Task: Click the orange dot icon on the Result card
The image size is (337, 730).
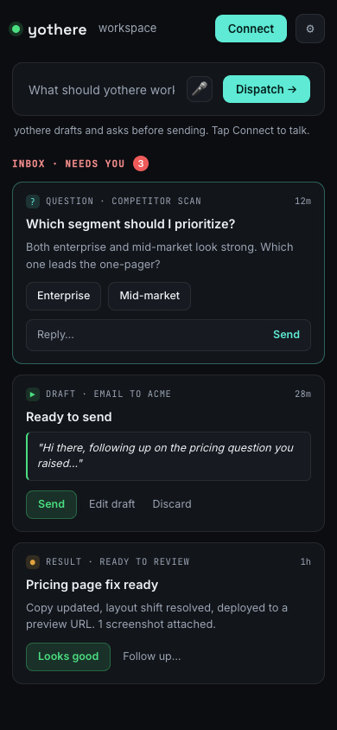Action: 33,561
